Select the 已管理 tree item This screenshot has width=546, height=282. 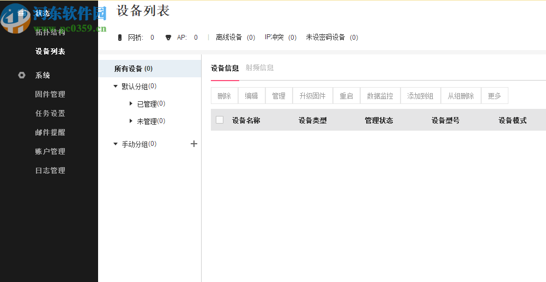[151, 103]
